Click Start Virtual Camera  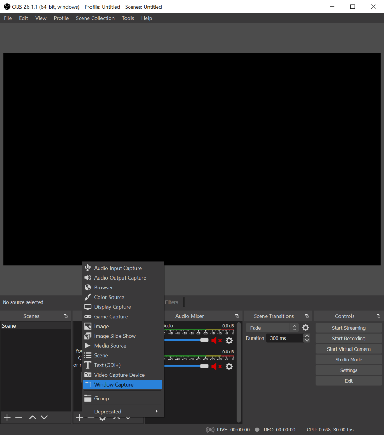click(x=349, y=349)
